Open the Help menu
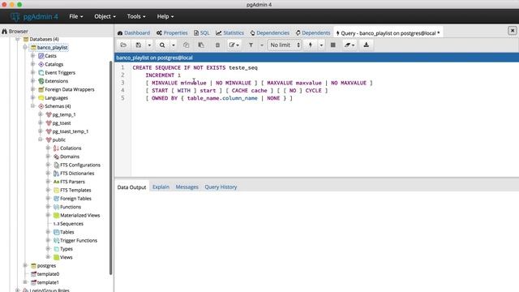 point(165,16)
